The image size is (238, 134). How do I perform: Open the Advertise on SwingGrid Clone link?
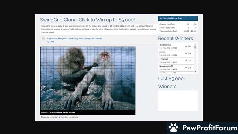pyautogui.click(x=60, y=39)
